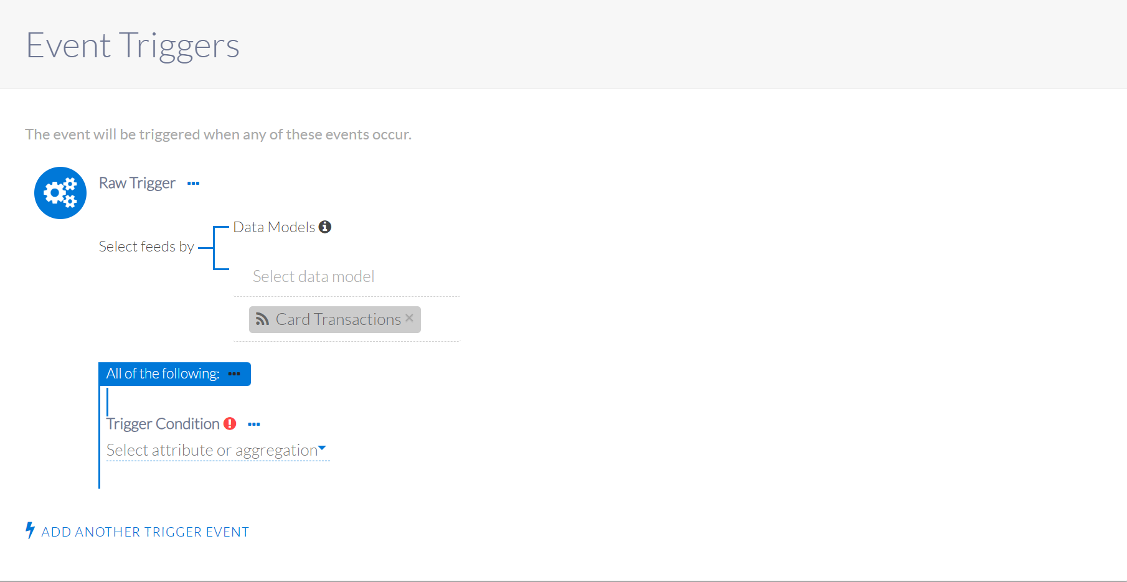The image size is (1127, 582).
Task: Click the Raw Trigger title text
Action: (137, 184)
